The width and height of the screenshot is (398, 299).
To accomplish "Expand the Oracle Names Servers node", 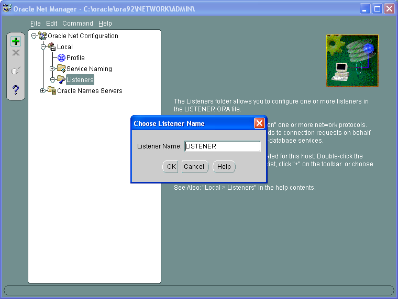I will coord(43,91).
